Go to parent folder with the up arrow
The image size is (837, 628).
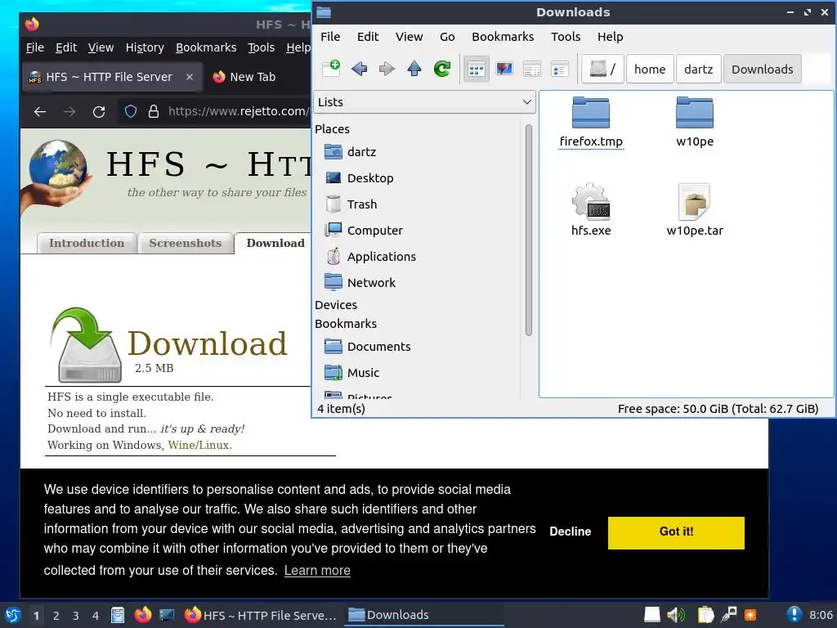[x=414, y=69]
